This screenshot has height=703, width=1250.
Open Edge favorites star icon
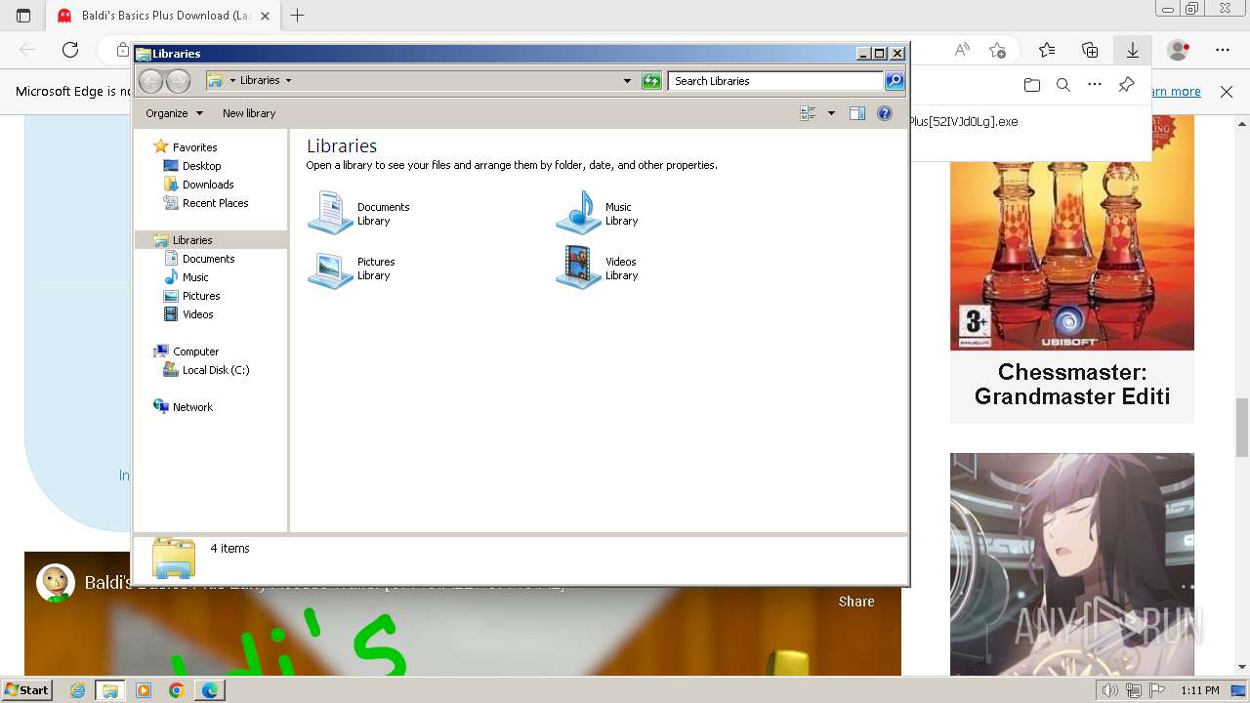1047,50
